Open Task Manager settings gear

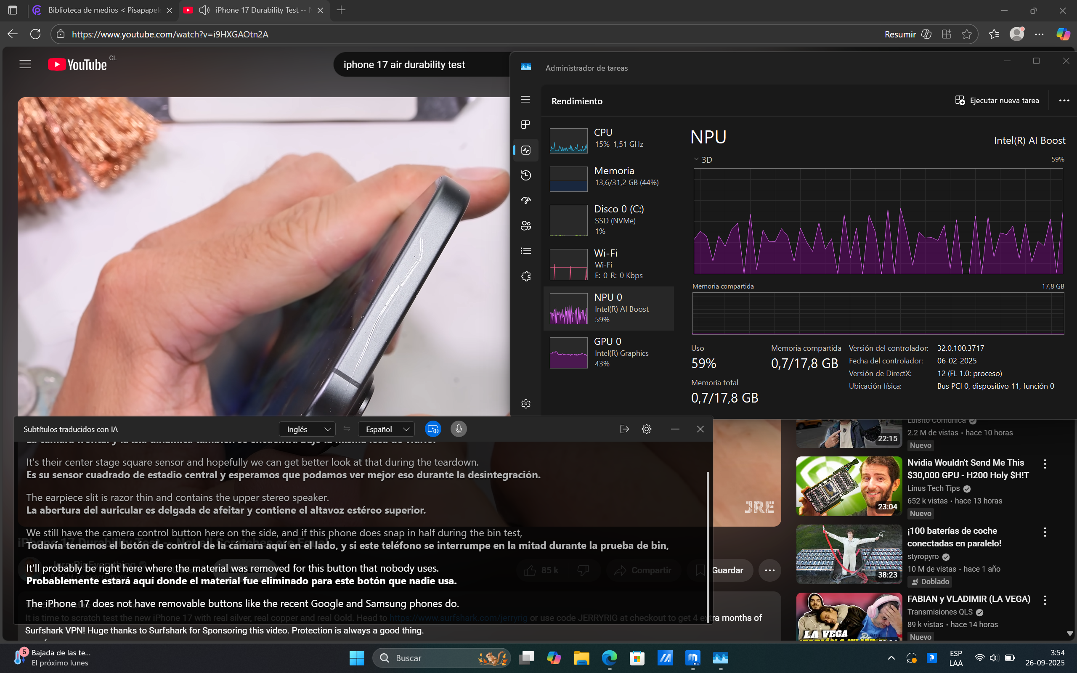pos(525,404)
